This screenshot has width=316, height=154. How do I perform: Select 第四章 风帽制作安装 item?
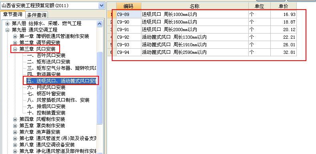pyautogui.click(x=42, y=119)
